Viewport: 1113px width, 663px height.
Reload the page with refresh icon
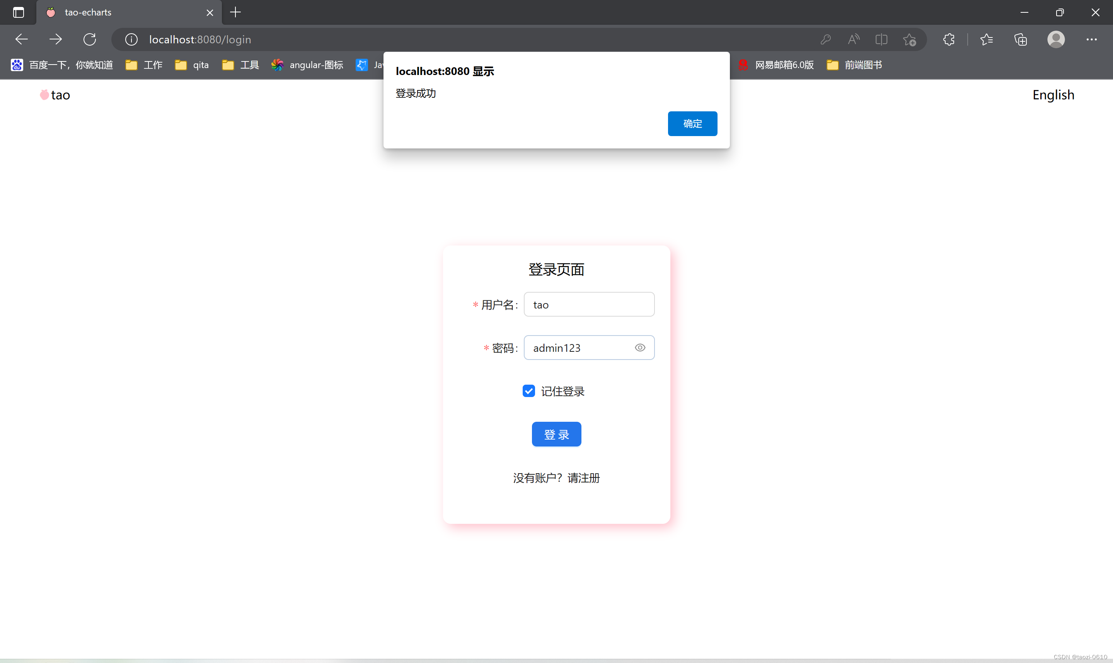tap(90, 39)
